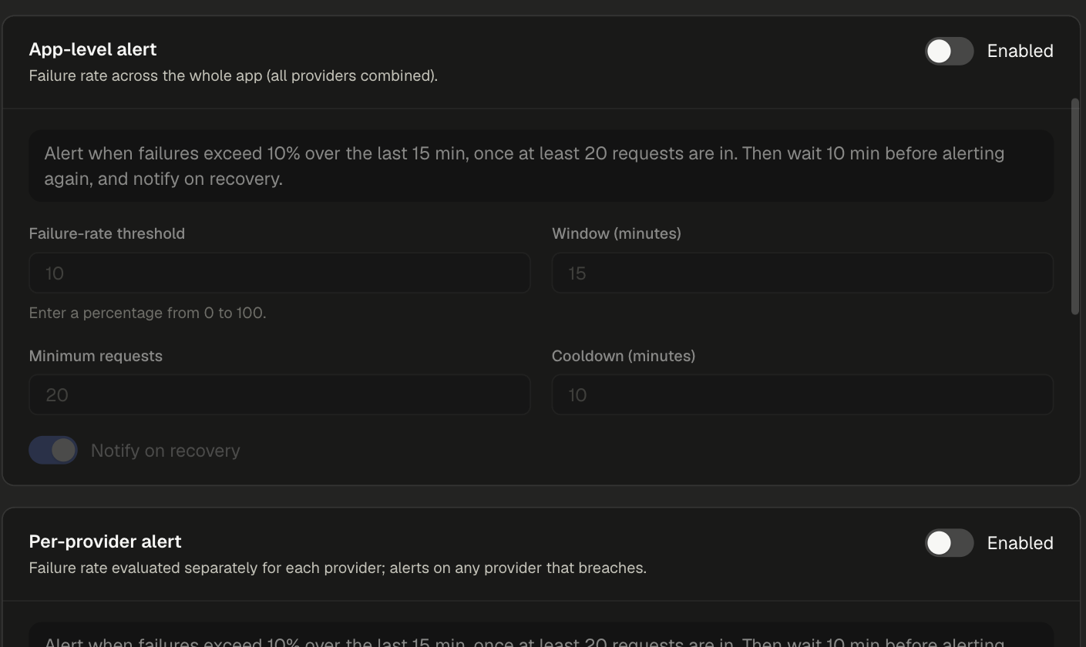Click the Window (minutes) label
The width and height of the screenshot is (1086, 647).
[617, 233]
